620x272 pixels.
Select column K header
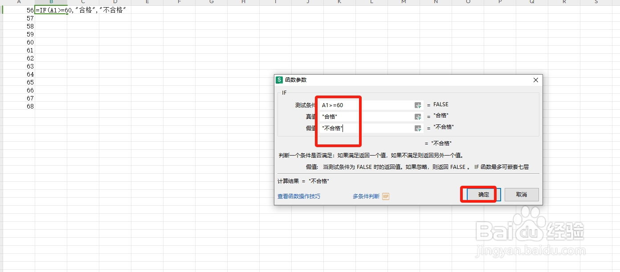pyautogui.click(x=340, y=3)
